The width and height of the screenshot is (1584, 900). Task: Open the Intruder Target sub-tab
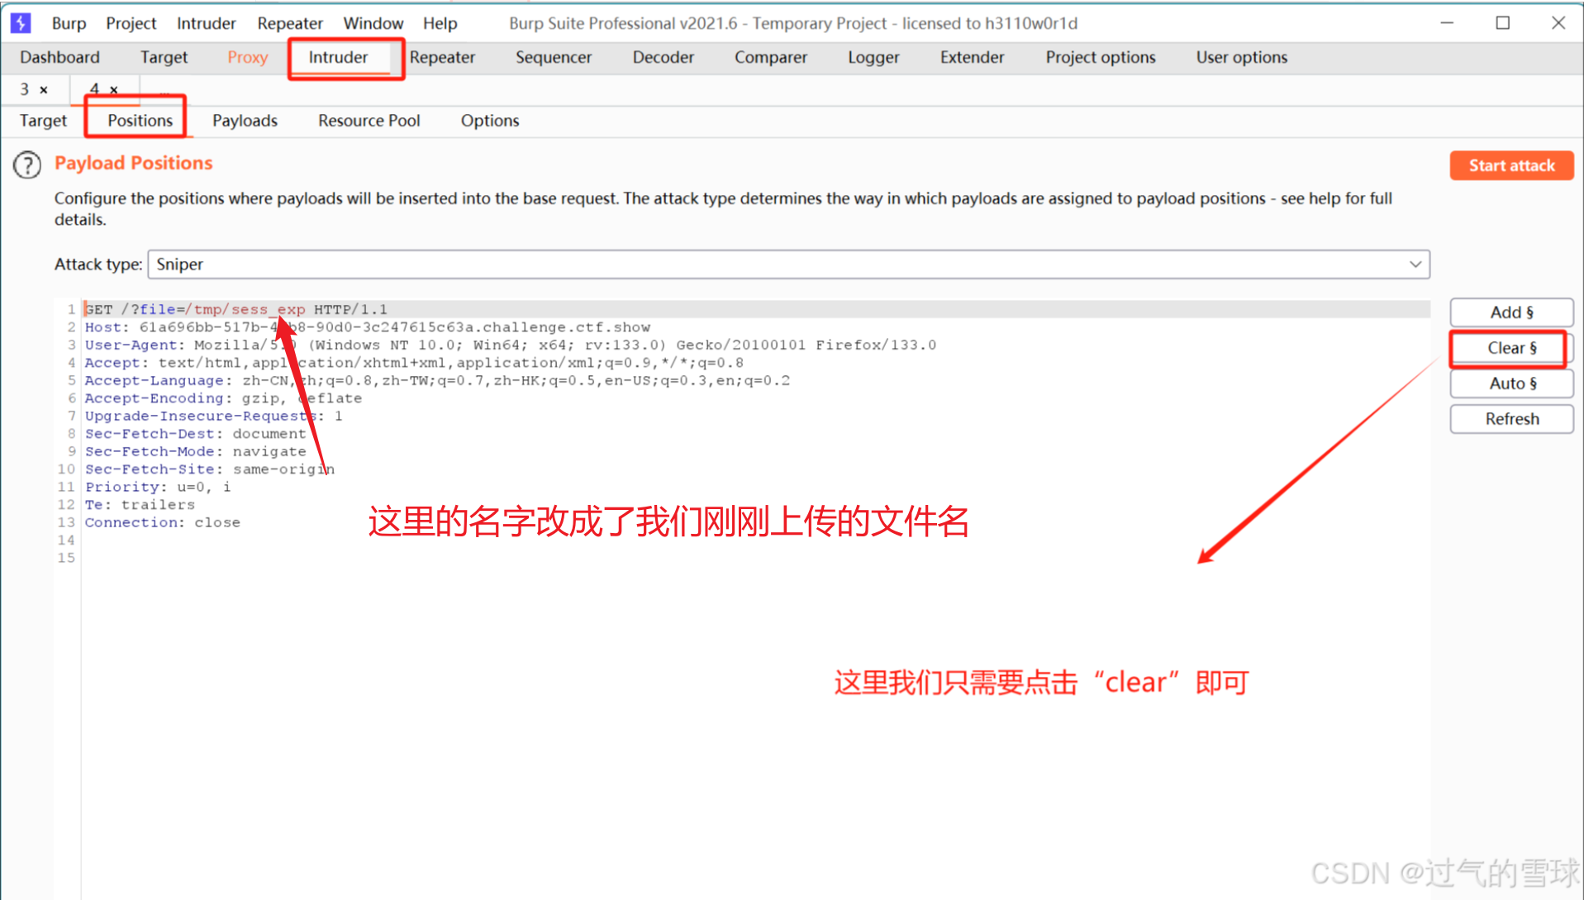[43, 121]
